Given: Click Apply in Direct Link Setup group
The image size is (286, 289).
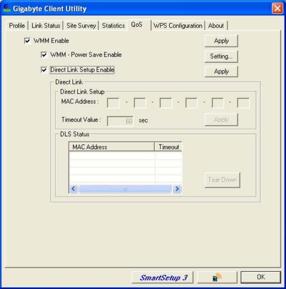Looking at the screenshot, I should tap(221, 120).
